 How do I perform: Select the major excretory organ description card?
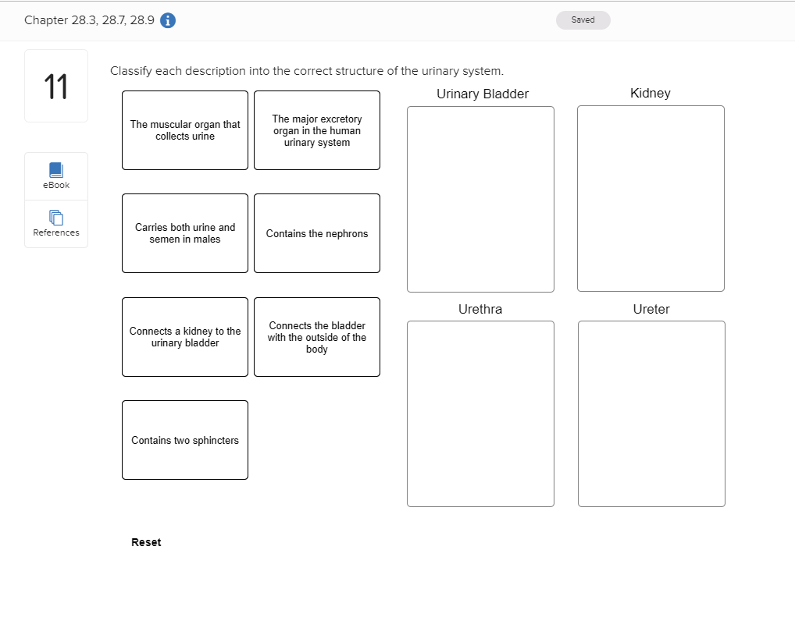pos(316,130)
